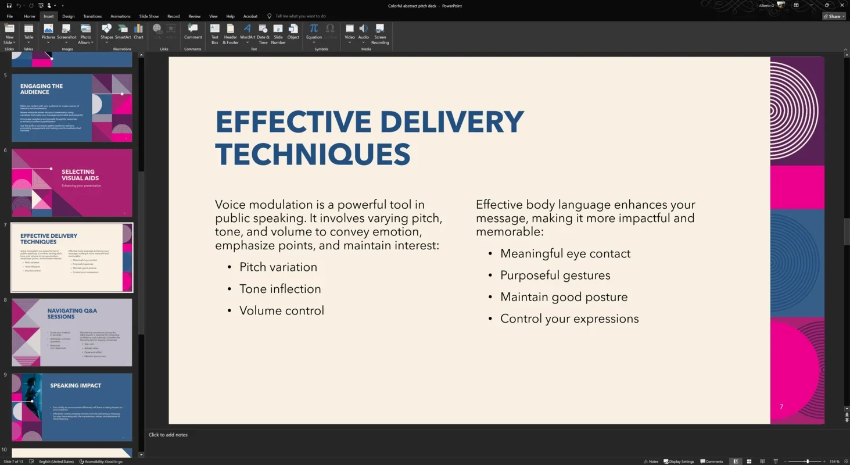The image size is (850, 465).
Task: Open the Acrobat tab
Action: 250,16
